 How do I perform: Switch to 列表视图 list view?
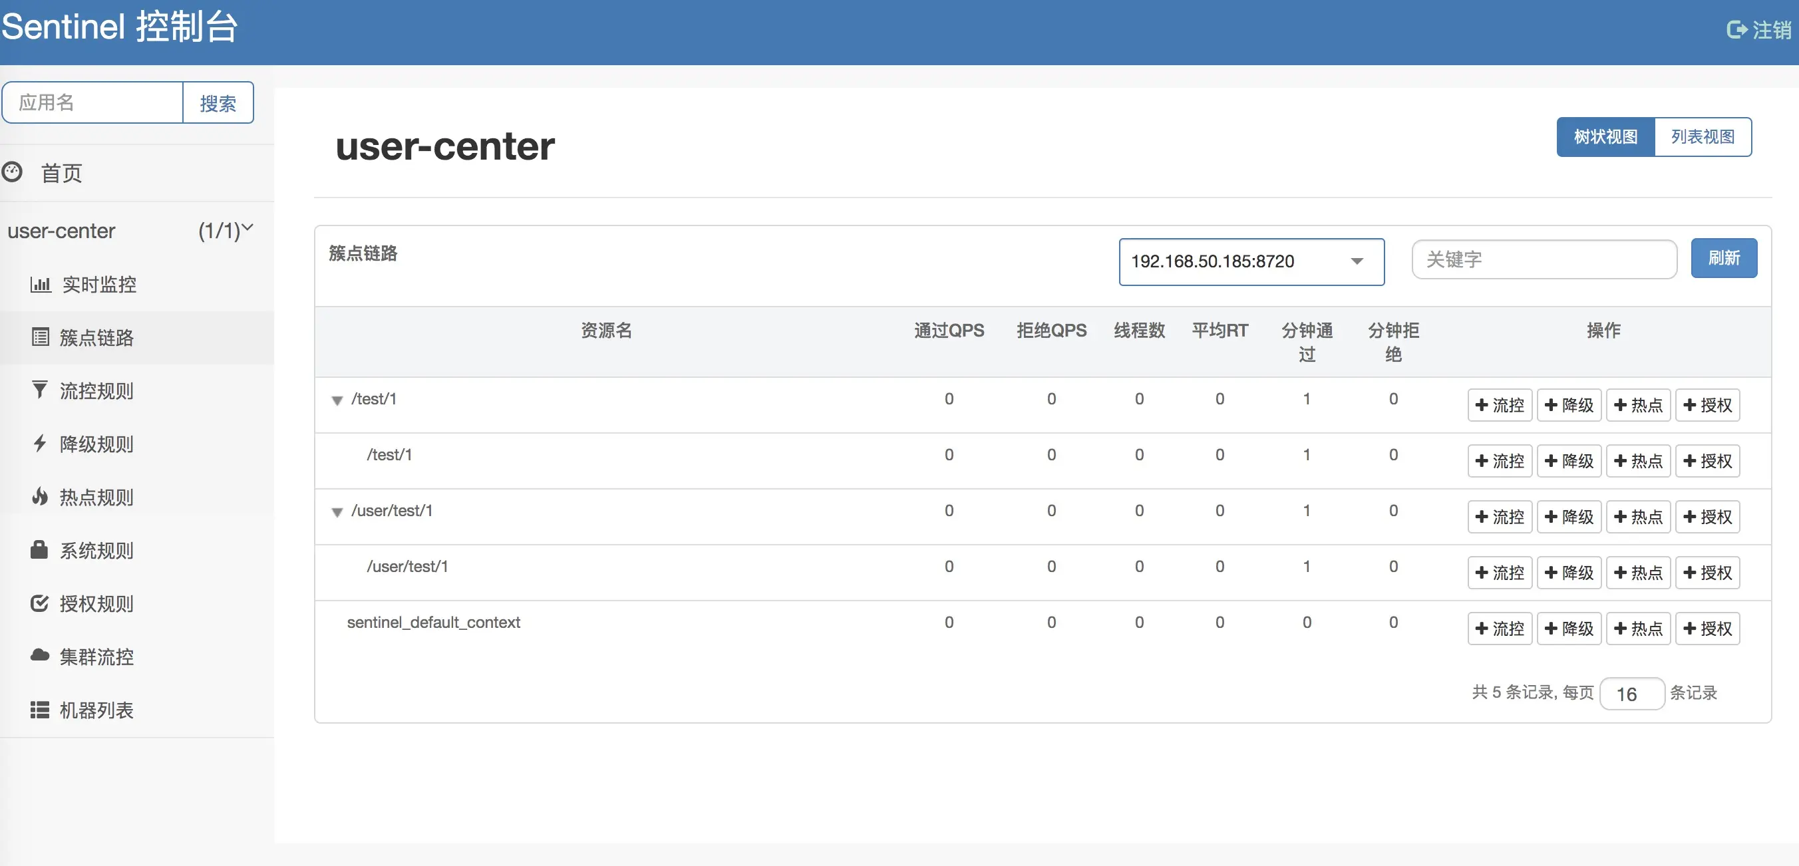click(x=1702, y=137)
